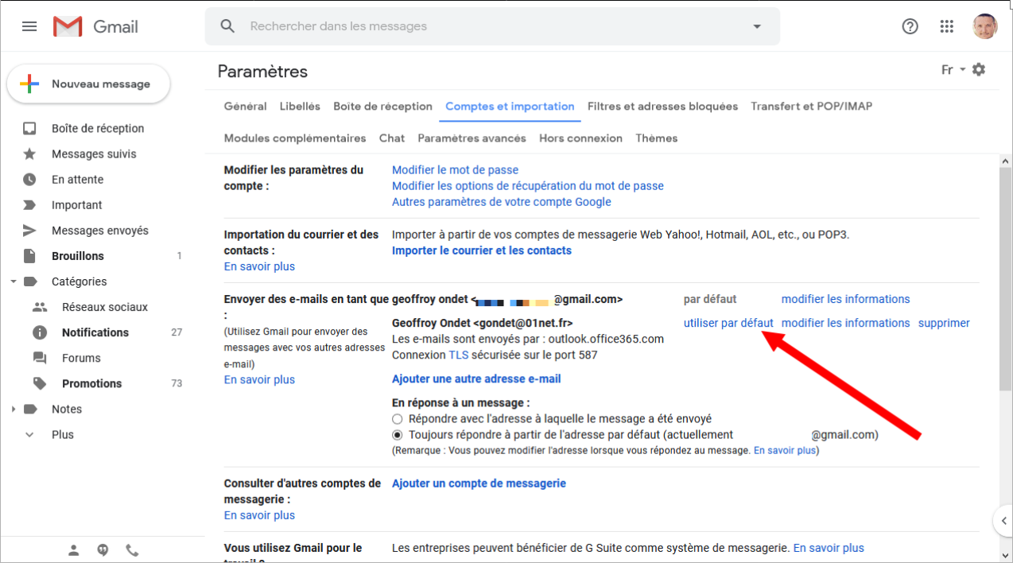This screenshot has width=1013, height=563.
Task: Collapse the Catégories section arrow
Action: (x=14, y=281)
